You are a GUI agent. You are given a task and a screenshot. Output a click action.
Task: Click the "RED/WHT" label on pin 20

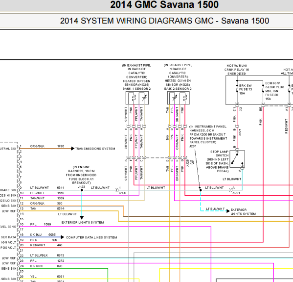tap(38, 245)
